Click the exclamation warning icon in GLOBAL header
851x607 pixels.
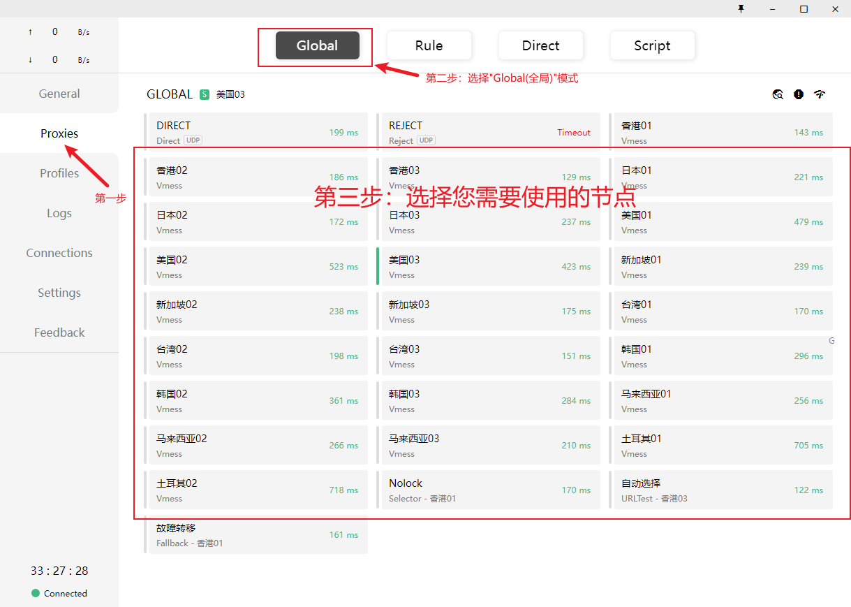pyautogui.click(x=799, y=94)
